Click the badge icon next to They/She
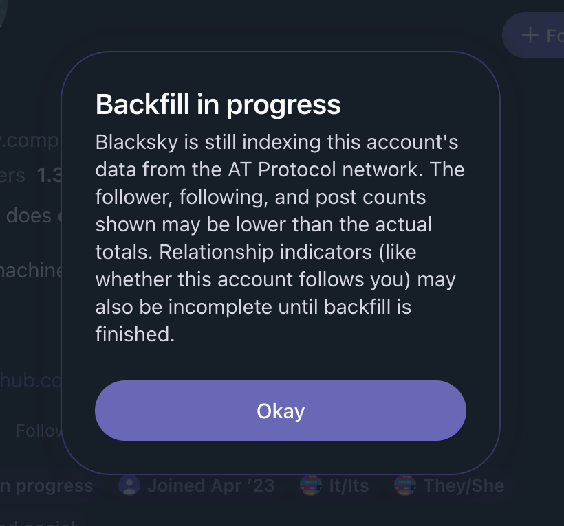 405,485
